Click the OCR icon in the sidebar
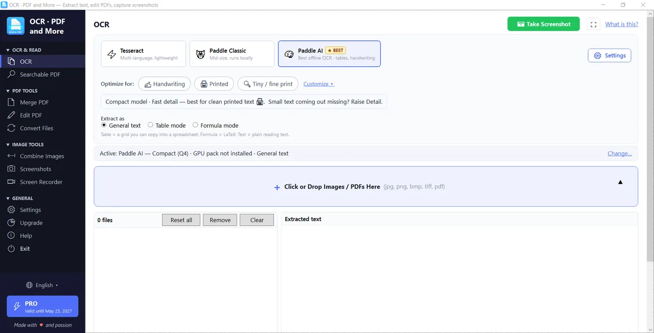 click(x=12, y=61)
